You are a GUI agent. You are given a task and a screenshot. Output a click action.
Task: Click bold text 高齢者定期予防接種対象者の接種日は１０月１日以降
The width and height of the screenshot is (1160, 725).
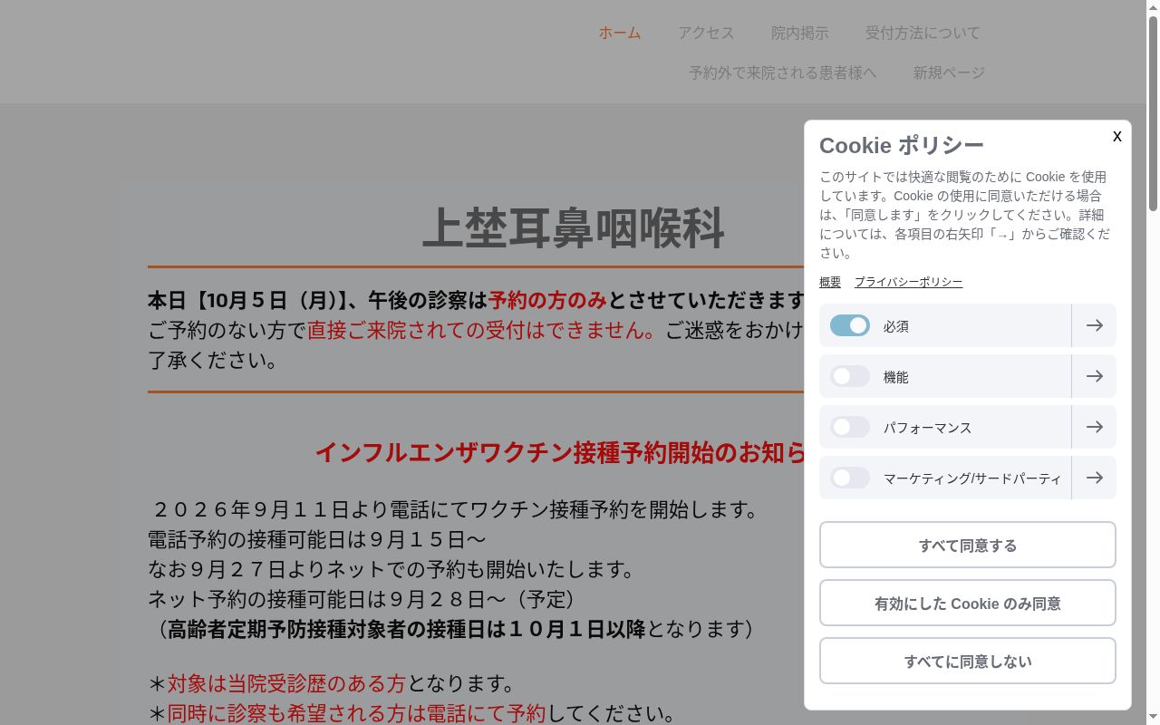(x=406, y=629)
